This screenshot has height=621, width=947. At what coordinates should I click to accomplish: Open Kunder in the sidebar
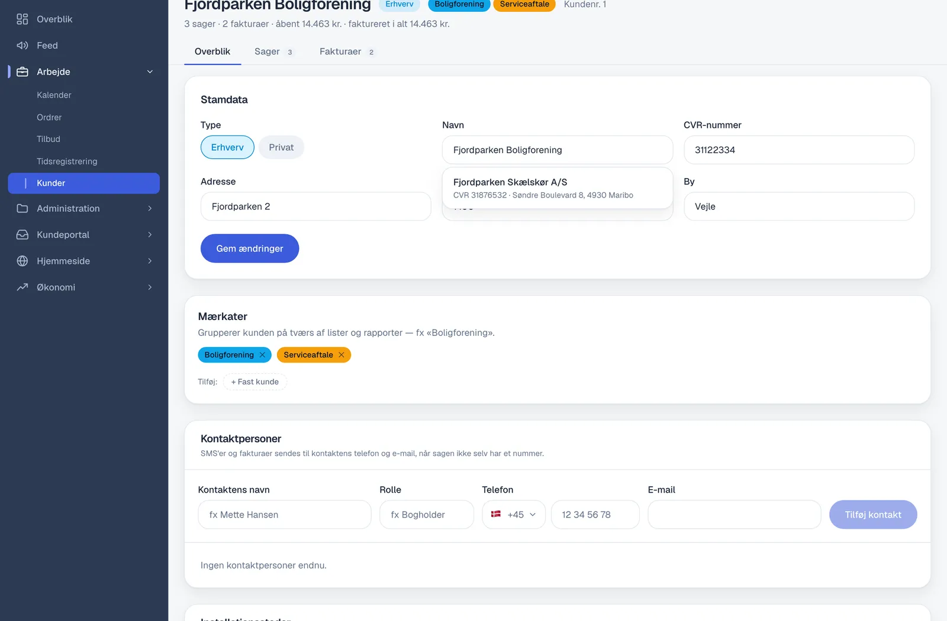pos(83,183)
